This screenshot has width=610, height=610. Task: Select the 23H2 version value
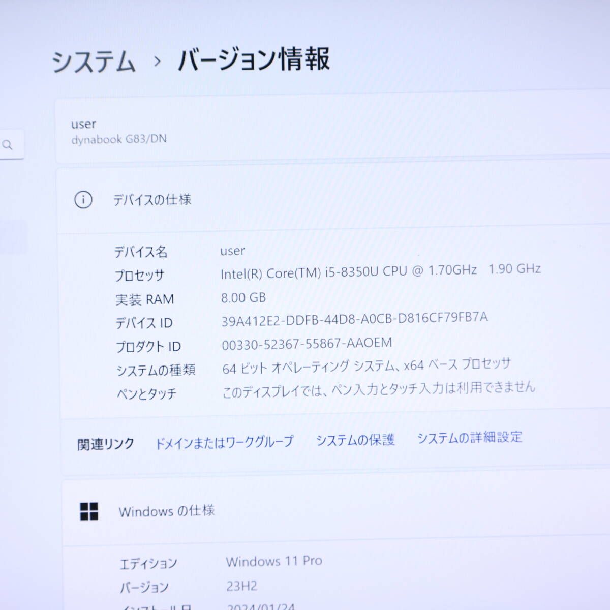coord(242,586)
